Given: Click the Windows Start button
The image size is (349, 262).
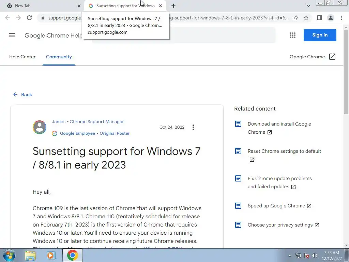Looking at the screenshot, I should point(9,255).
